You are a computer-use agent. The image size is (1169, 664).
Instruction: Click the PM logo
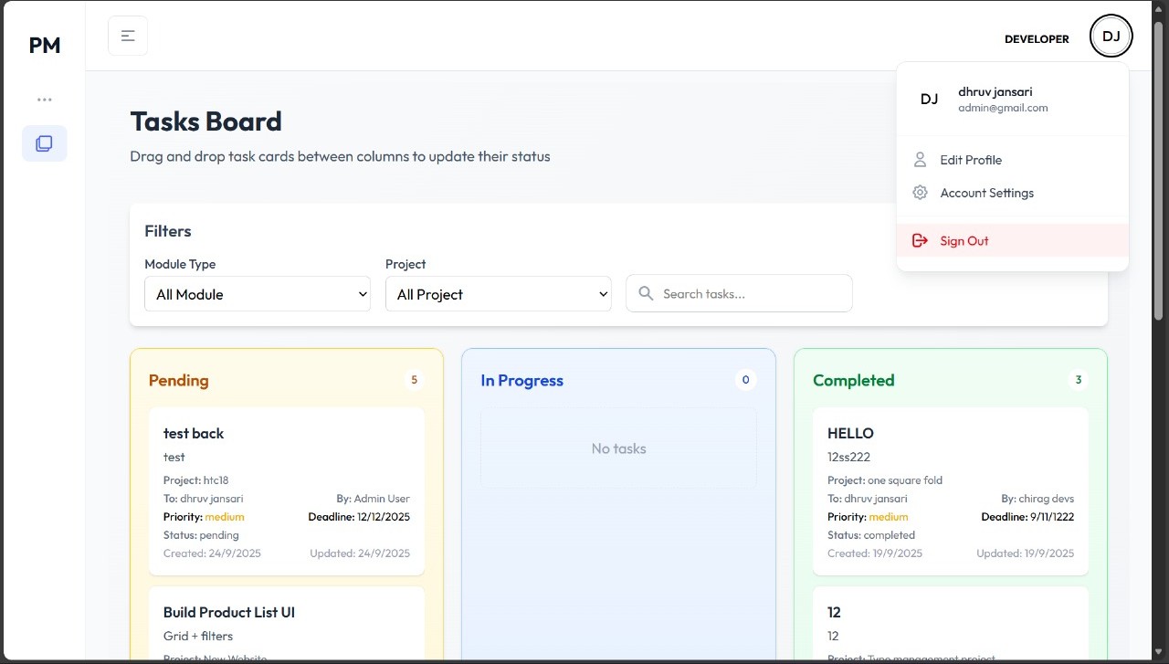(x=44, y=45)
